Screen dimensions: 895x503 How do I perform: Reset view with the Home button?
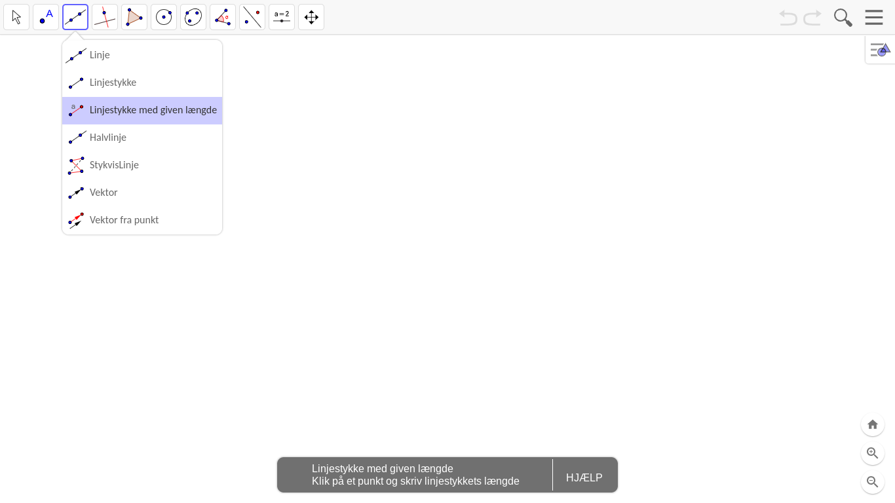[x=873, y=424]
